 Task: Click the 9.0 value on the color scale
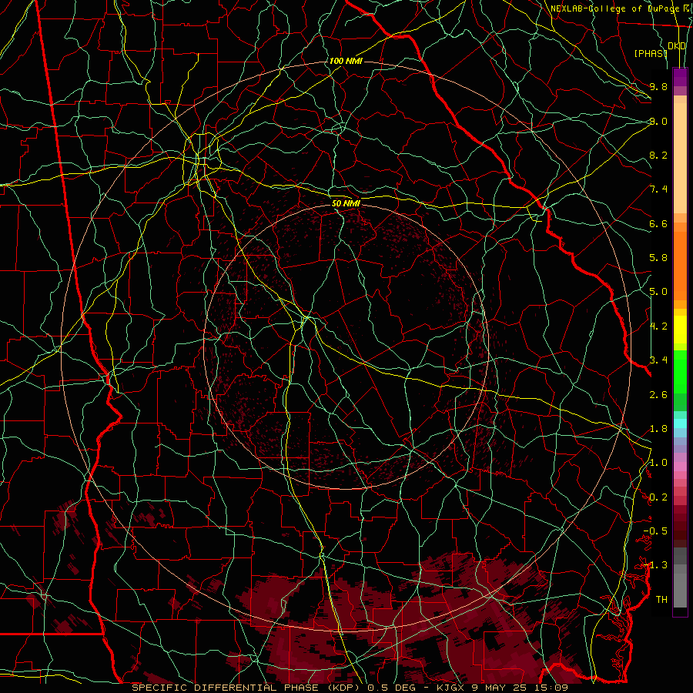click(x=658, y=121)
